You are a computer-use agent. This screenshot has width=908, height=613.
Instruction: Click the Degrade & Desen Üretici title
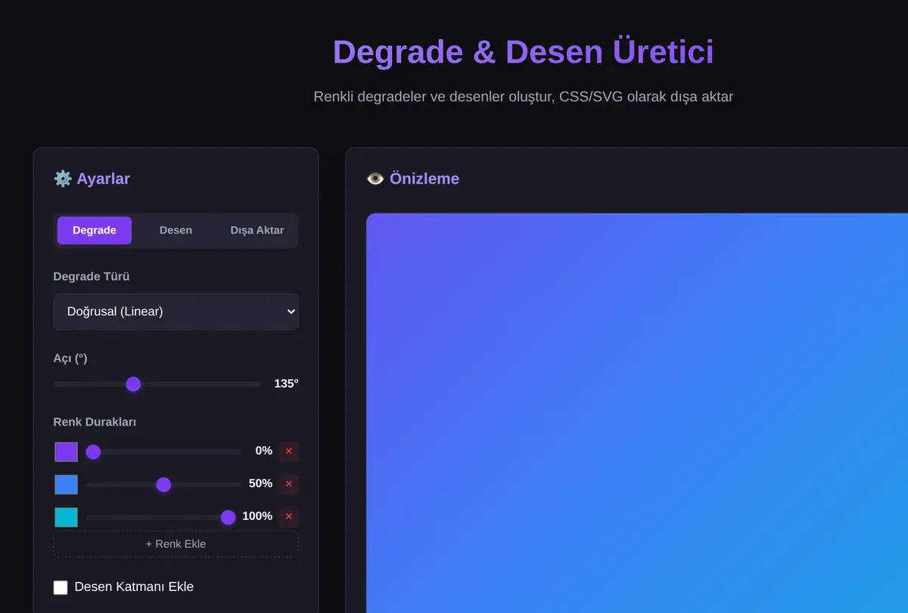pyautogui.click(x=524, y=52)
